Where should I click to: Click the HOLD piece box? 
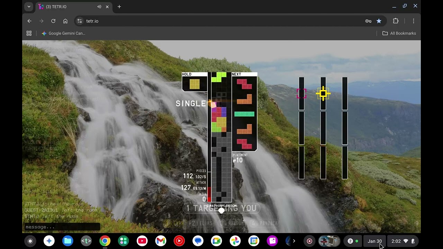[195, 82]
